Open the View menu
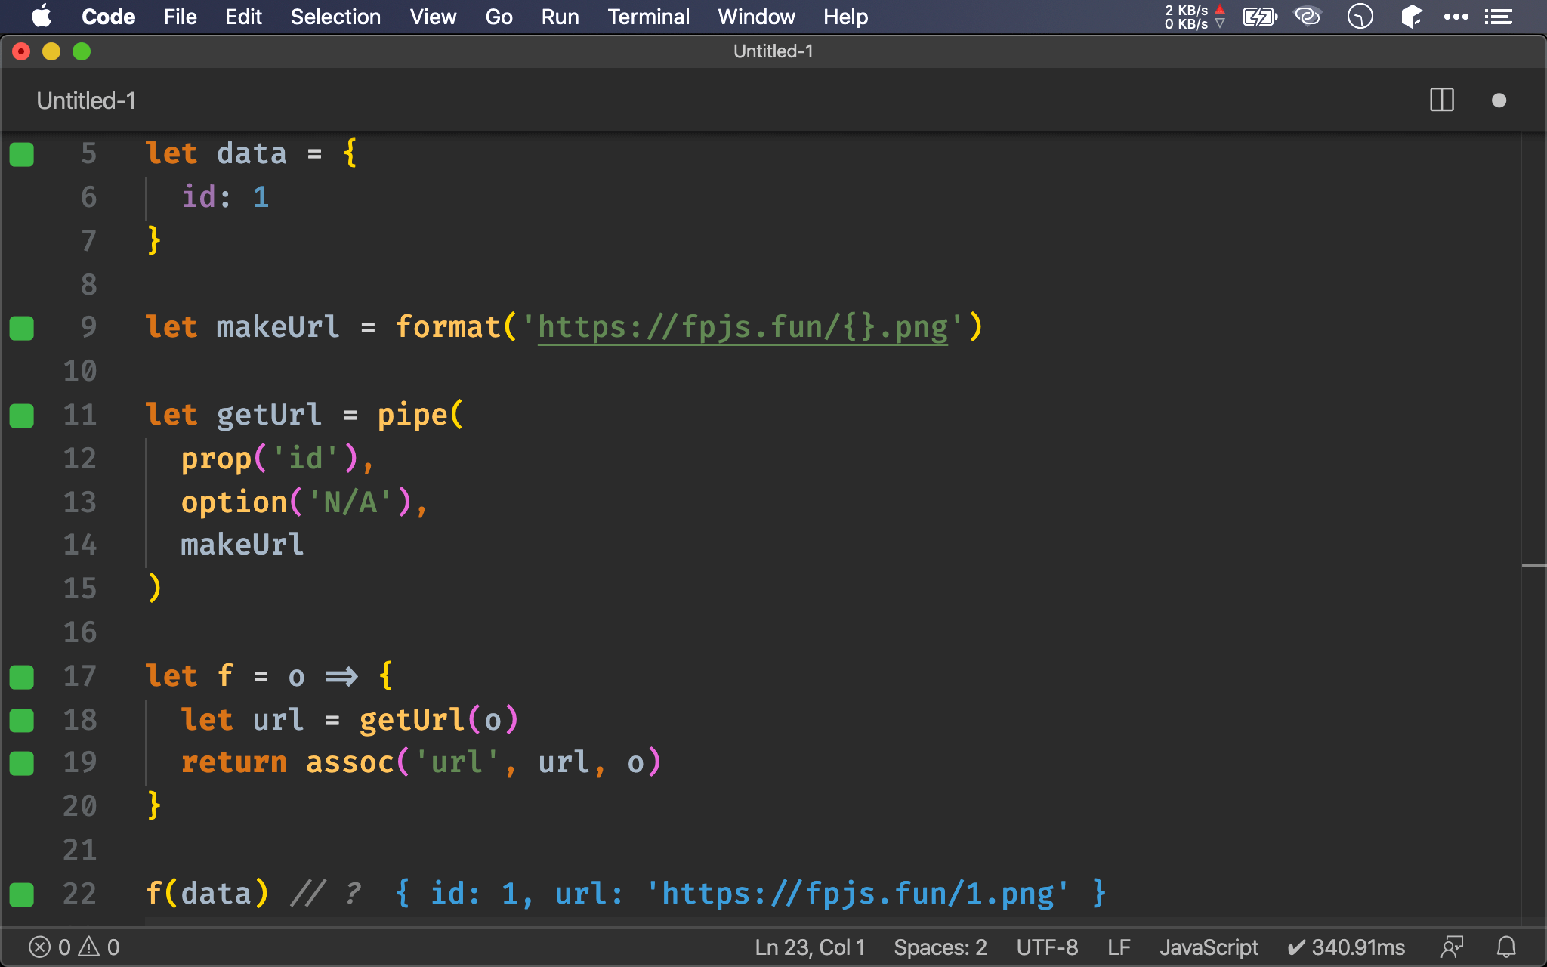Screen dimensions: 1547x967 pos(433,17)
